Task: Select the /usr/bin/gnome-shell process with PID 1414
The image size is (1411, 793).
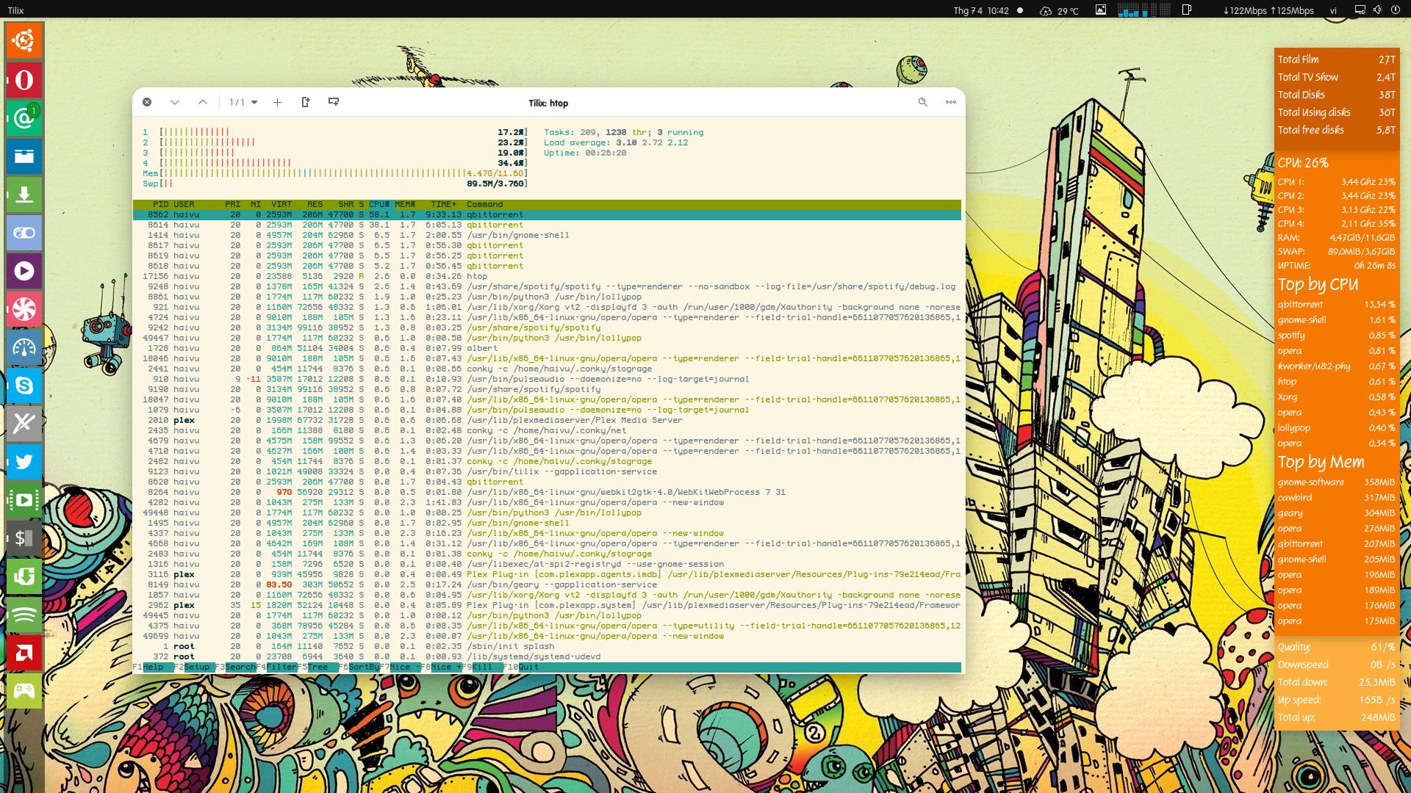Action: tap(547, 235)
